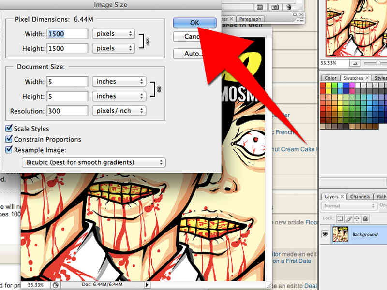Open the pixel Height units dropdown

click(x=114, y=48)
